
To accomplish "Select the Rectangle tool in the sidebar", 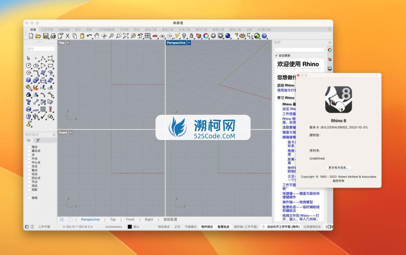I will tap(51, 65).
